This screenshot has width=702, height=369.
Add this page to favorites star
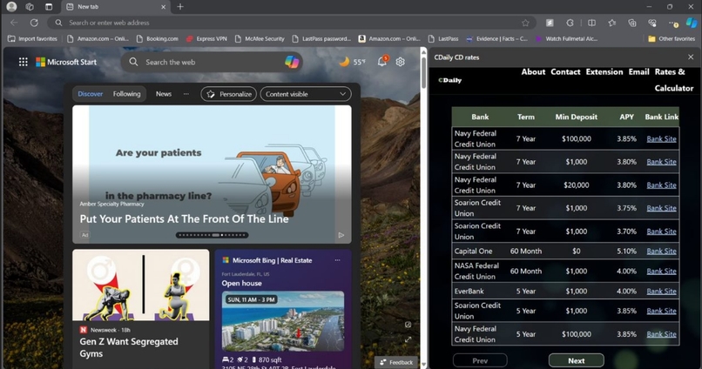pos(525,23)
